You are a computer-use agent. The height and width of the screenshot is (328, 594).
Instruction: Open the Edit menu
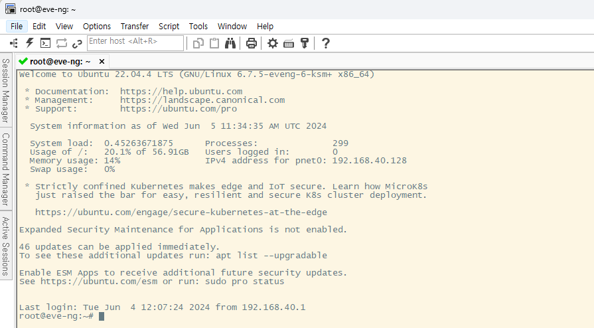(x=39, y=26)
